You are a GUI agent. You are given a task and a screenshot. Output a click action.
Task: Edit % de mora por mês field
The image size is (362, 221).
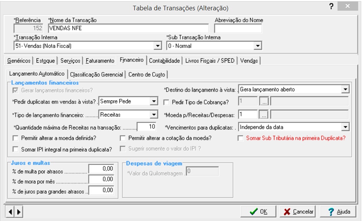pos(101,179)
